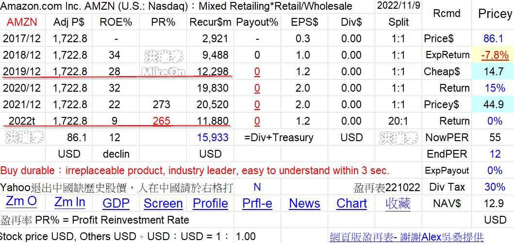This screenshot has height=243, width=514.
Task: Select the Recur$m value 12,298
Action: coord(210,71)
